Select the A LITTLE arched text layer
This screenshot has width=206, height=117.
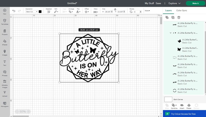tap(185, 74)
